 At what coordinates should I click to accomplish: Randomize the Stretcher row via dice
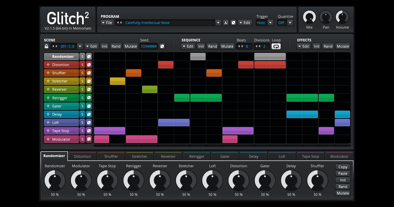point(89,81)
